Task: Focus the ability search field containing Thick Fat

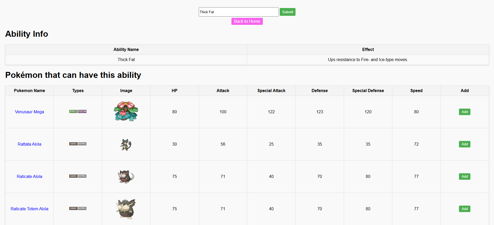Action: pyautogui.click(x=238, y=12)
